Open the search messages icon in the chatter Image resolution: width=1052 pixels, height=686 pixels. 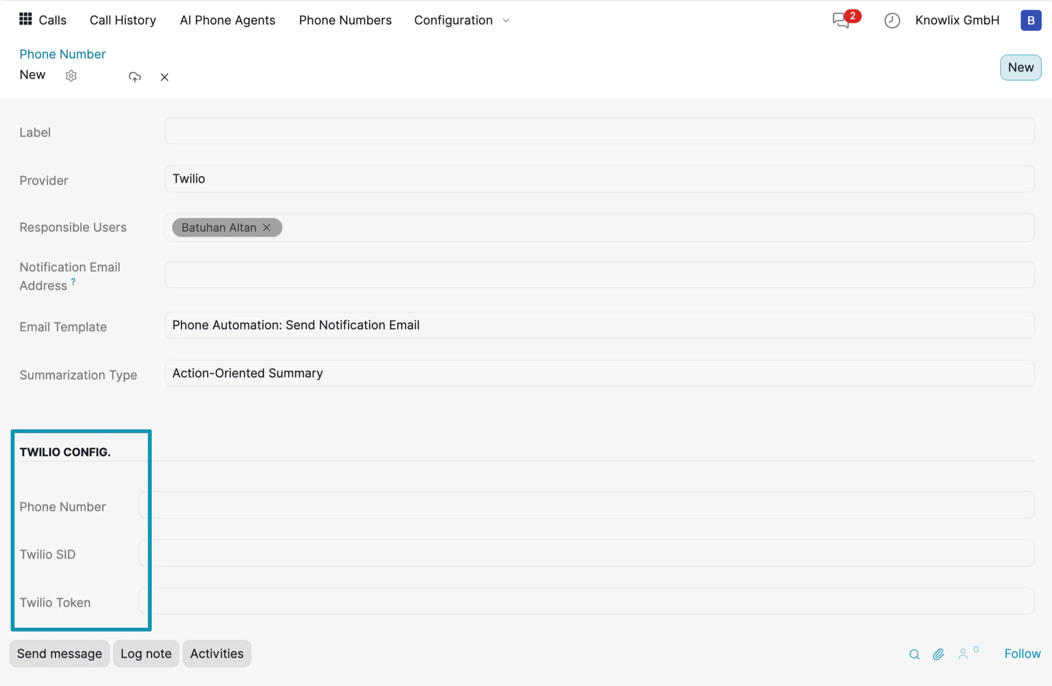914,654
